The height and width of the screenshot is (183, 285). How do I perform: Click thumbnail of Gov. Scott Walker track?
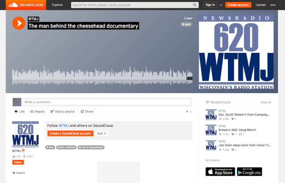[211, 115]
